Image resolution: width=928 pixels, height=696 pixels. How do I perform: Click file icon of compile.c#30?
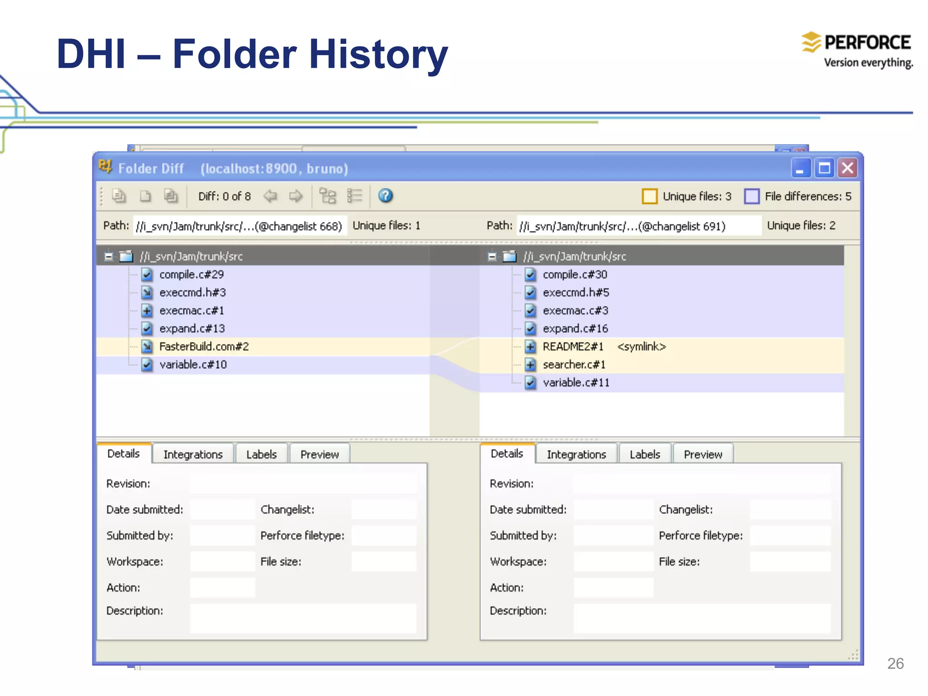[530, 274]
